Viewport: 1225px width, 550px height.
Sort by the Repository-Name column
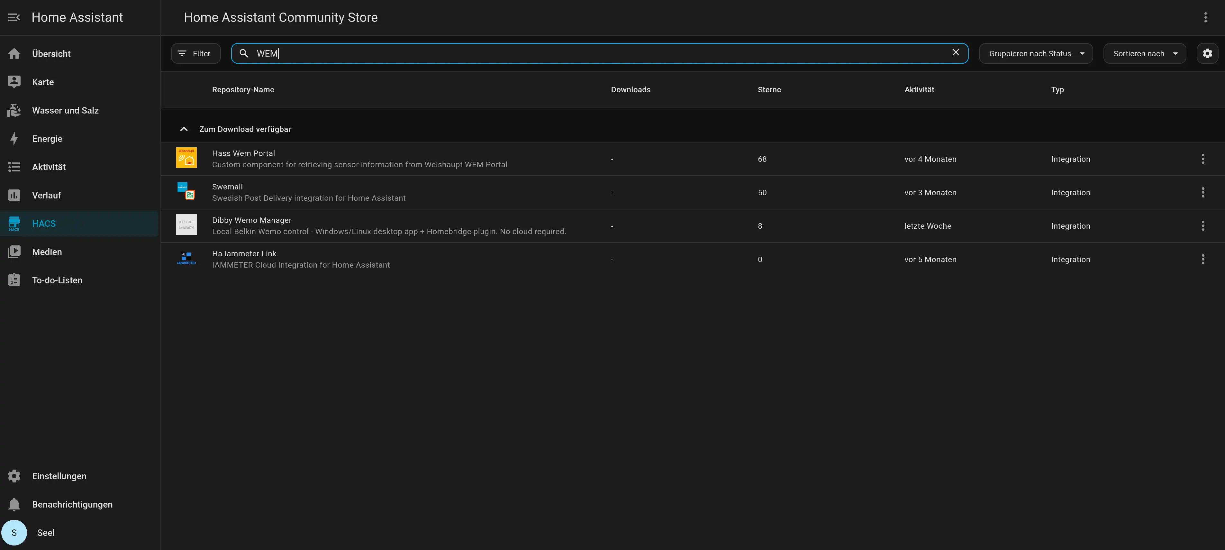tap(243, 90)
